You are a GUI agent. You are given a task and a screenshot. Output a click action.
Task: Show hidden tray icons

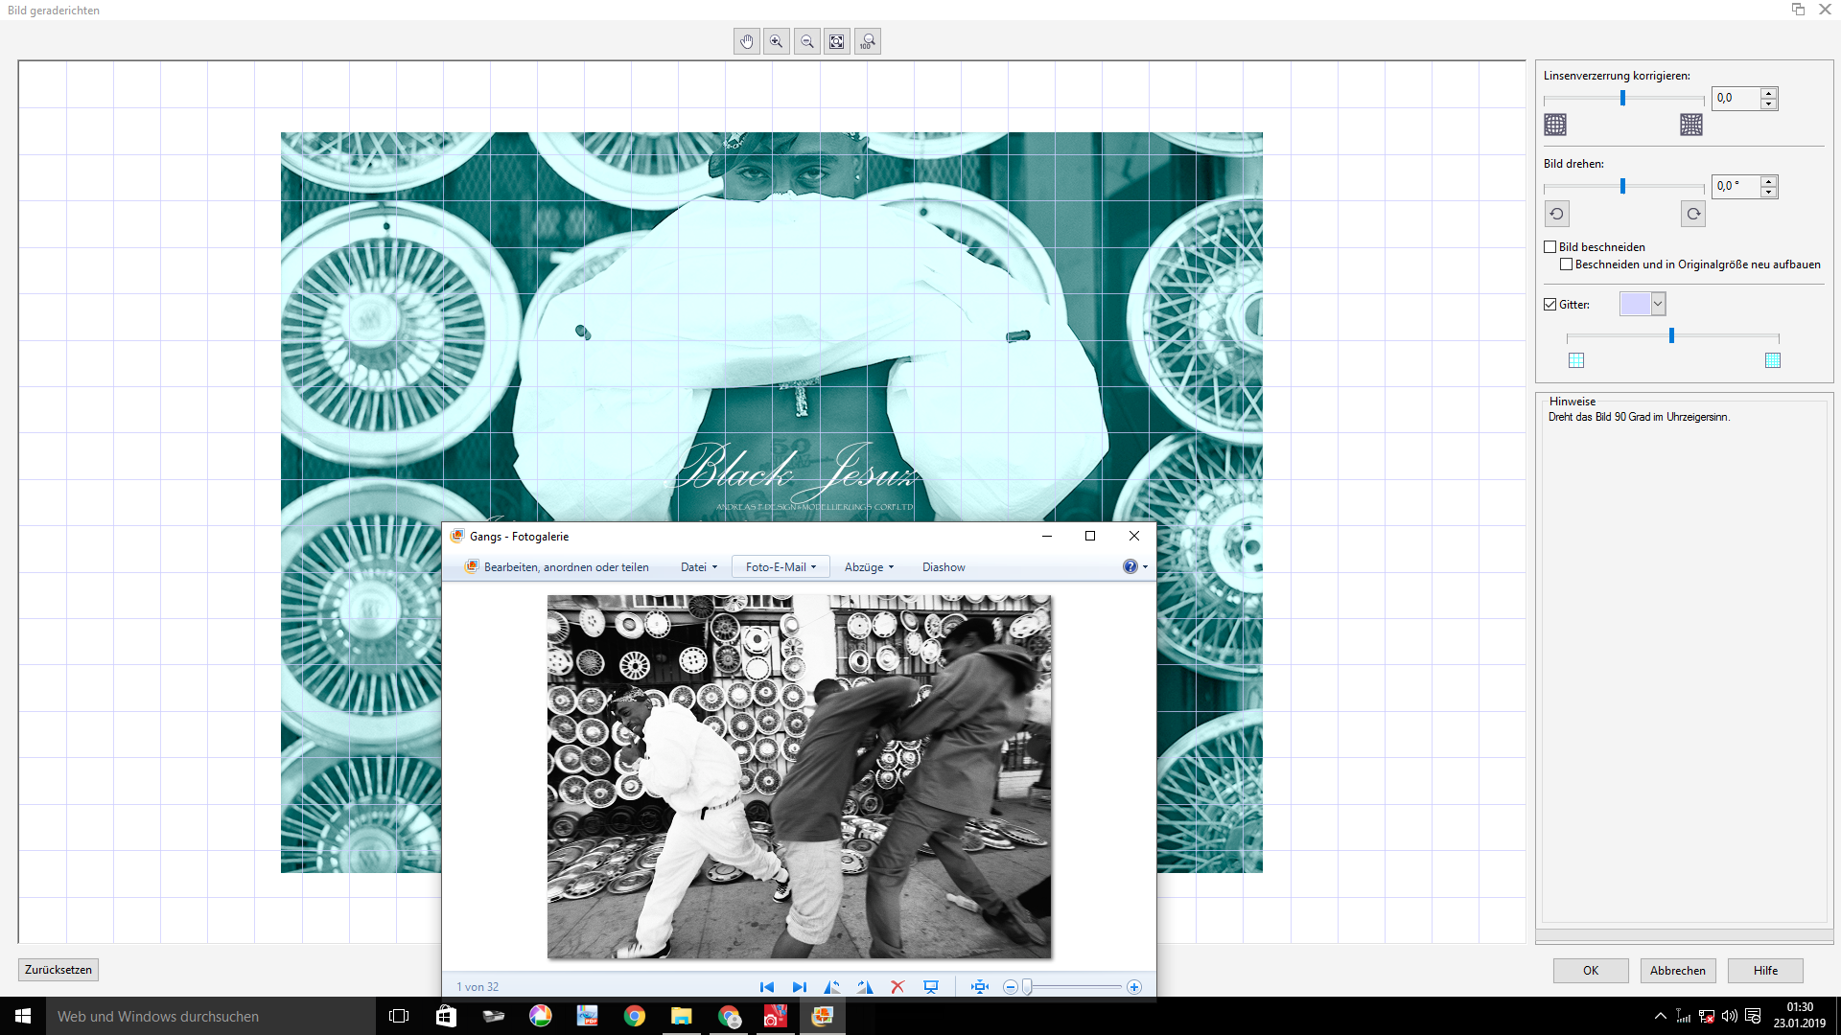pyautogui.click(x=1661, y=1016)
